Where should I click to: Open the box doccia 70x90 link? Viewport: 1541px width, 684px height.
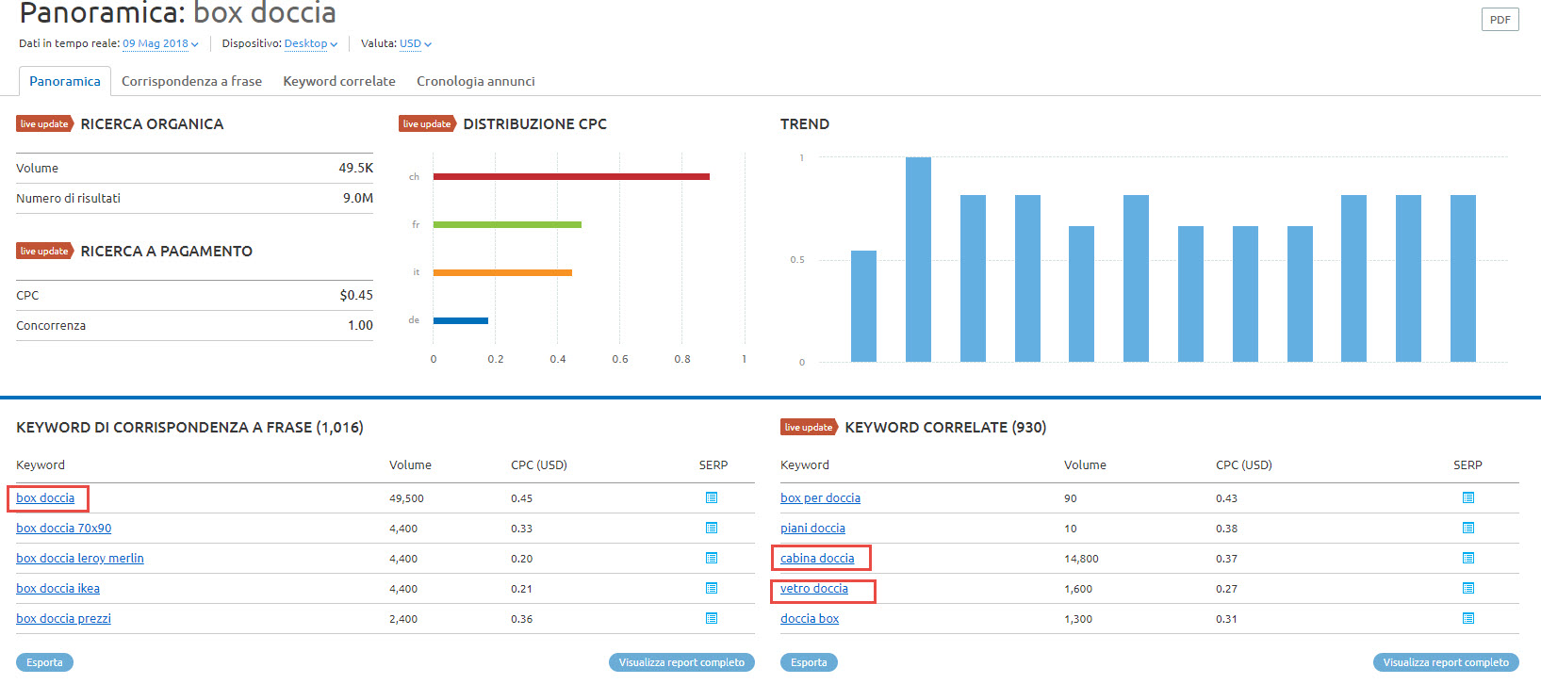[x=63, y=528]
